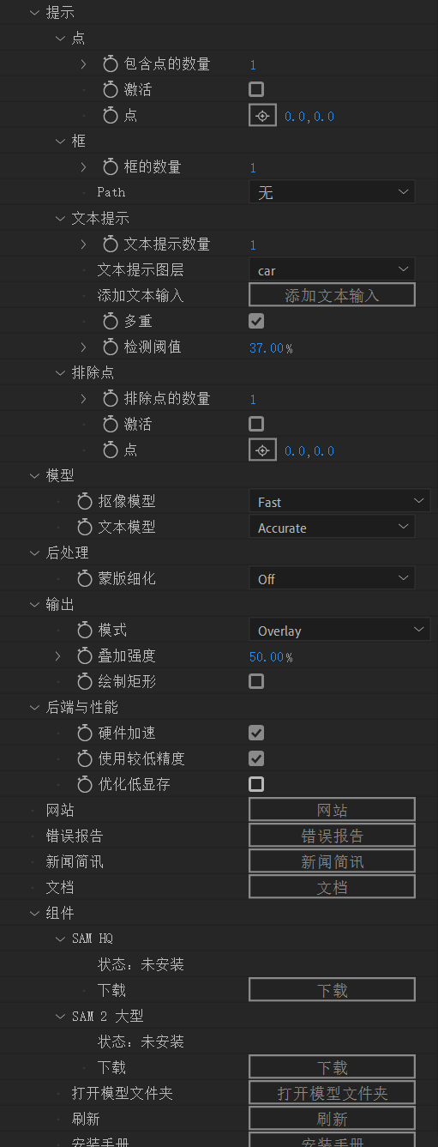Open the 文本提示图层 dropdown showing car
438x1147 pixels.
[x=332, y=270]
